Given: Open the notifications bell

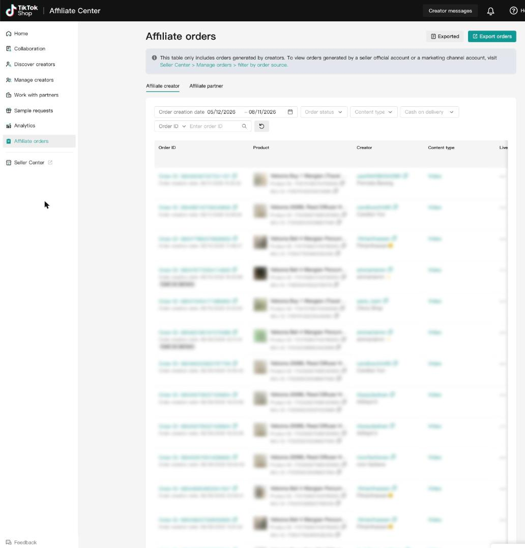Looking at the screenshot, I should (491, 11).
